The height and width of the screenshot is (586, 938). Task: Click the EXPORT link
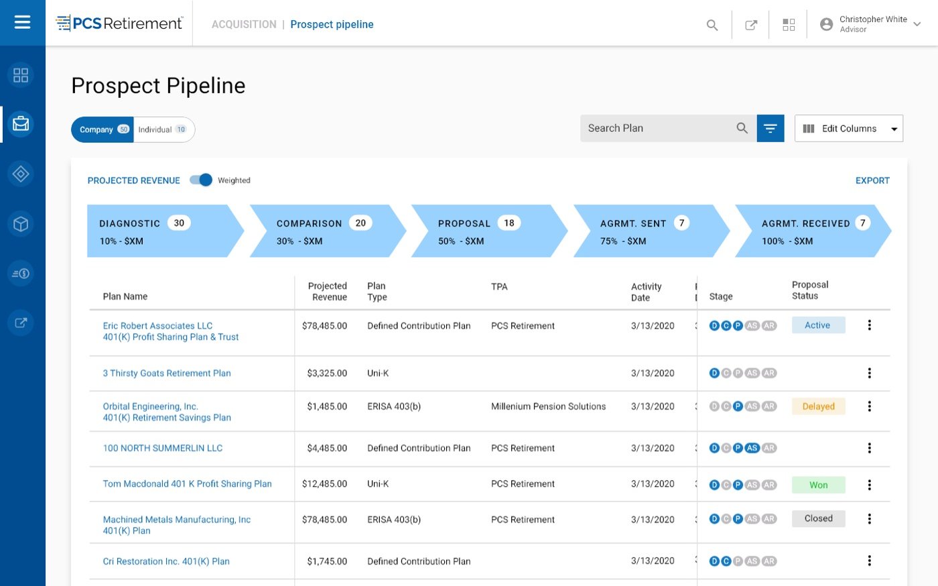pyautogui.click(x=872, y=180)
